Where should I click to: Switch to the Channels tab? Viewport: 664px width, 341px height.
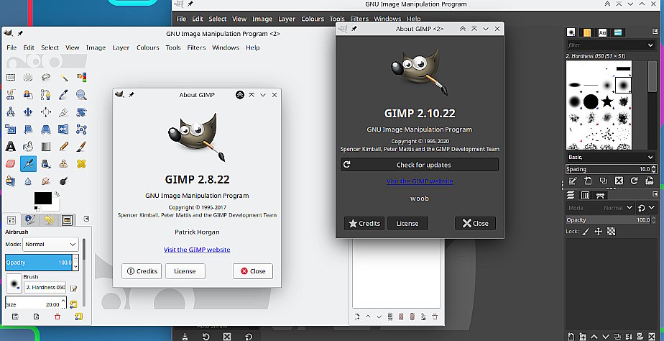point(585,195)
